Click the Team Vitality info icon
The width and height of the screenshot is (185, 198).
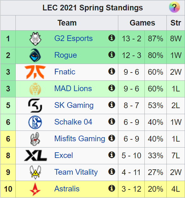[112, 172]
